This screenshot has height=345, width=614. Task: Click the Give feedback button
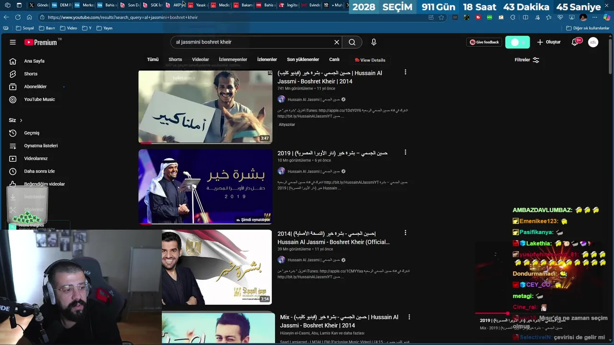(484, 42)
